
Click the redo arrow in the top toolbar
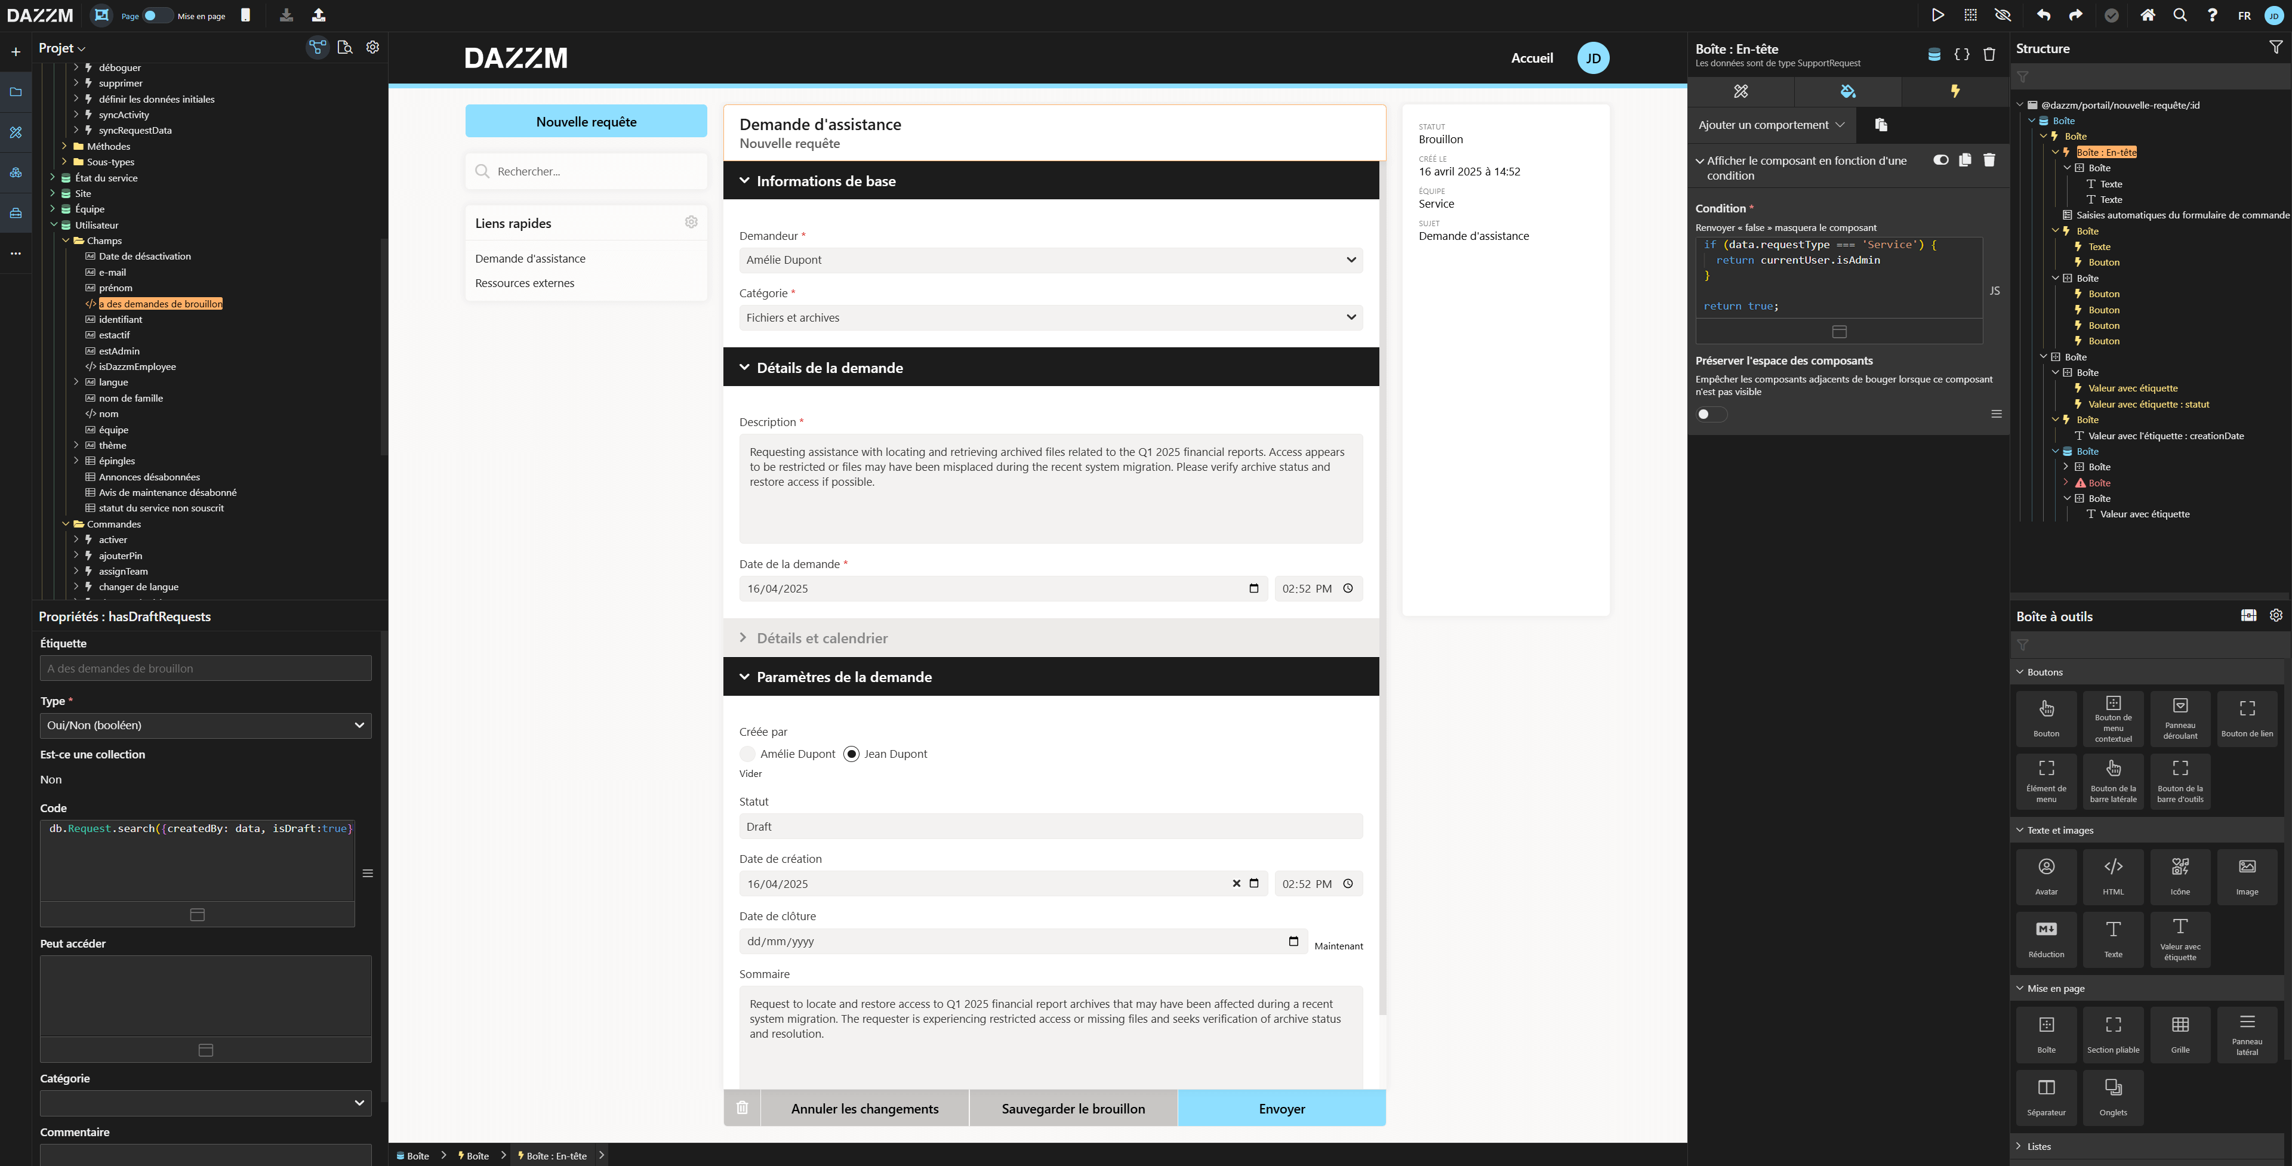click(x=2076, y=15)
